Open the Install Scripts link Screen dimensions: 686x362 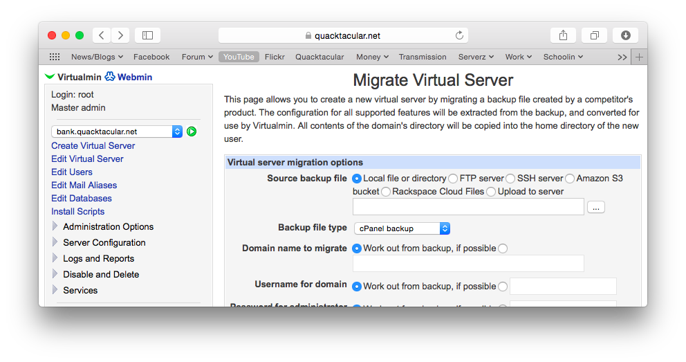pos(78,211)
